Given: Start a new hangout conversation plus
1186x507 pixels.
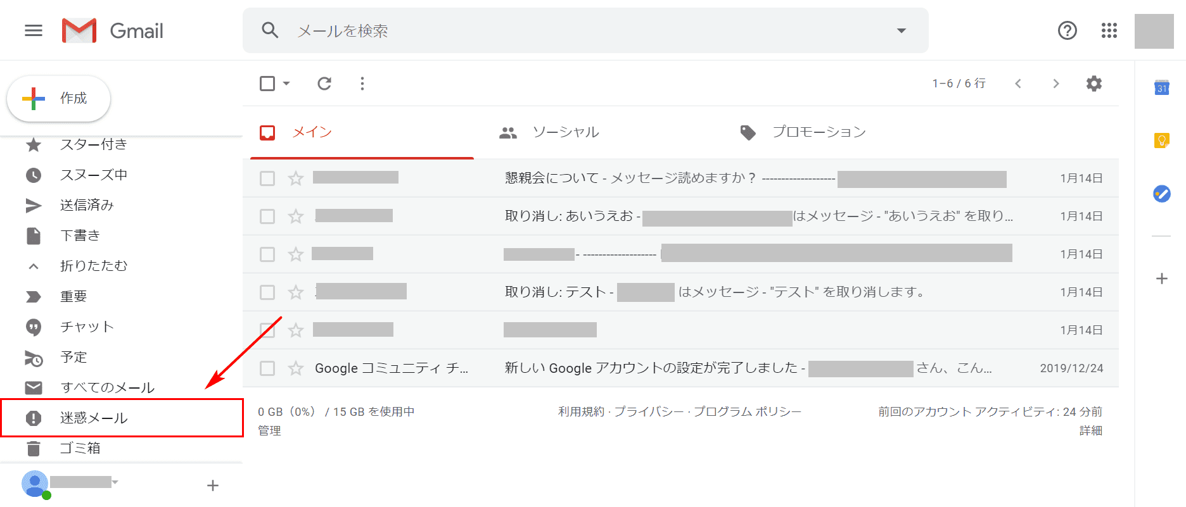Looking at the screenshot, I should pos(213,485).
